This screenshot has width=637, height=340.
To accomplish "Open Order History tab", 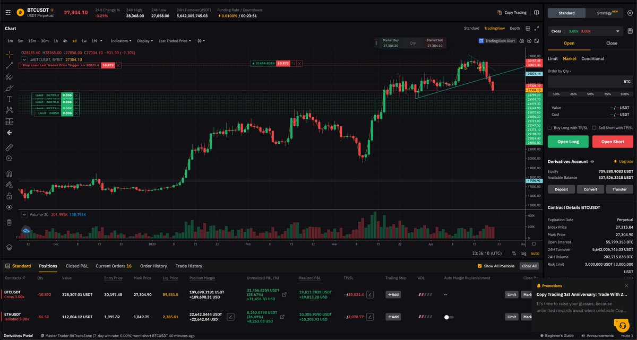I will (x=153, y=266).
